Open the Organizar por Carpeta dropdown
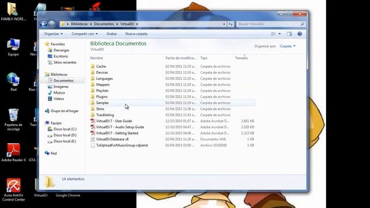The height and width of the screenshot is (208, 370). coord(287,46)
